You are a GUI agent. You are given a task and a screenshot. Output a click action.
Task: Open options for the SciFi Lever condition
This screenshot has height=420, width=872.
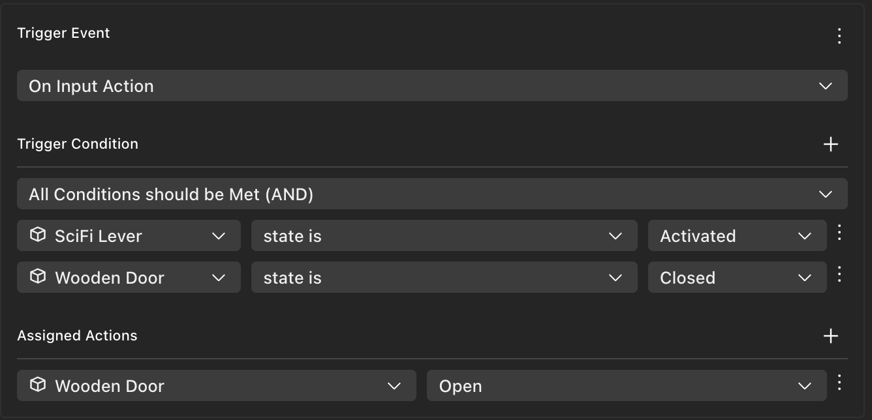coord(839,233)
